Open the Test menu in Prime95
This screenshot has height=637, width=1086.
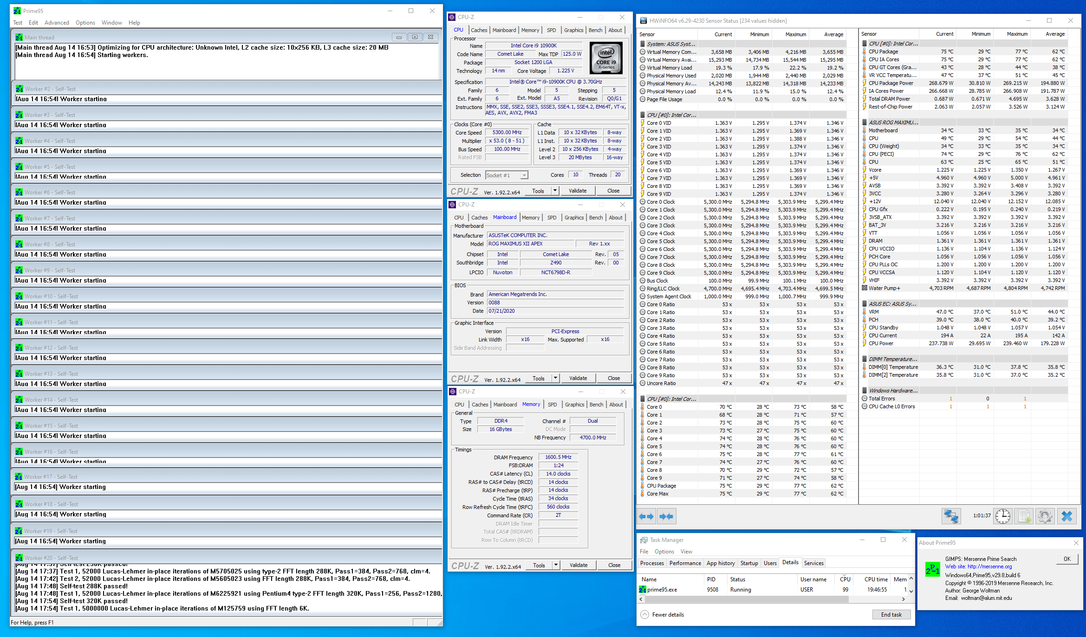click(18, 23)
